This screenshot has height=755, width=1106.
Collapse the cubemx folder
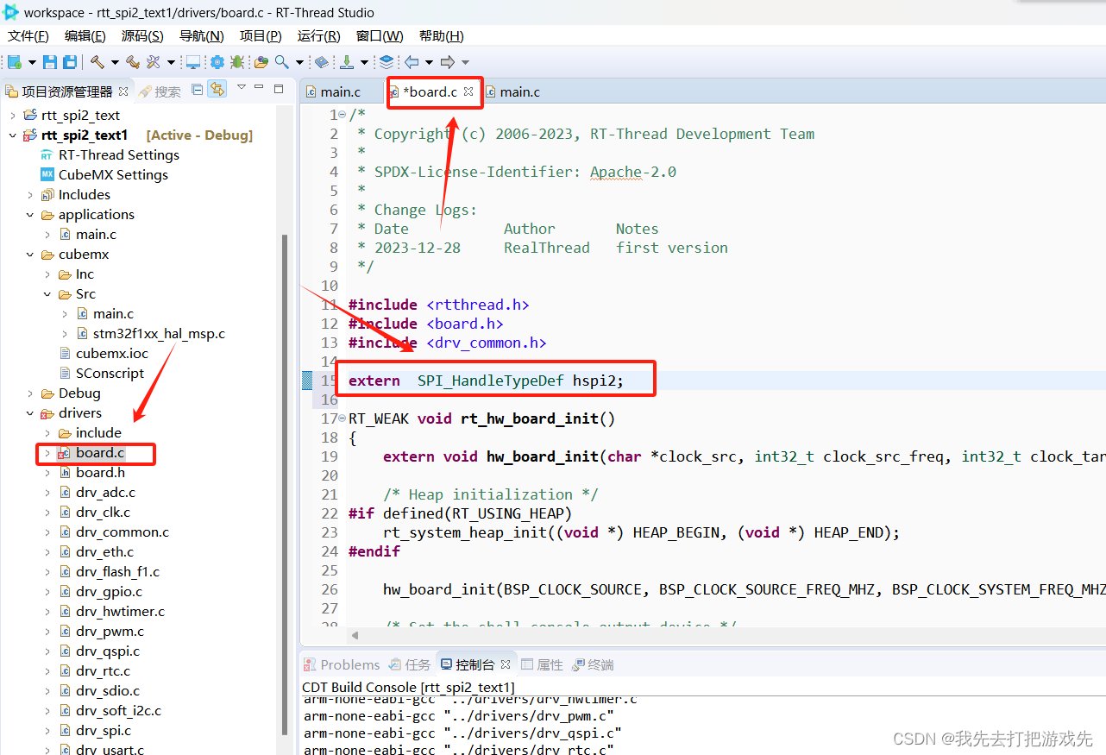[30, 255]
